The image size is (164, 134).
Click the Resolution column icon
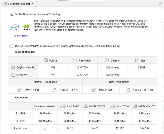point(75,60)
